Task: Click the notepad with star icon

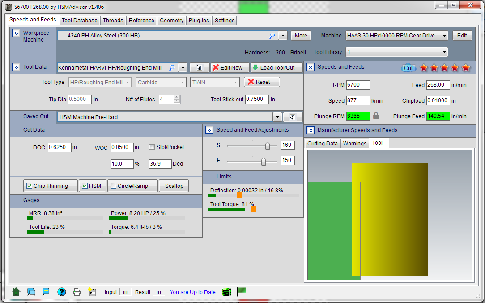Action: [92, 292]
